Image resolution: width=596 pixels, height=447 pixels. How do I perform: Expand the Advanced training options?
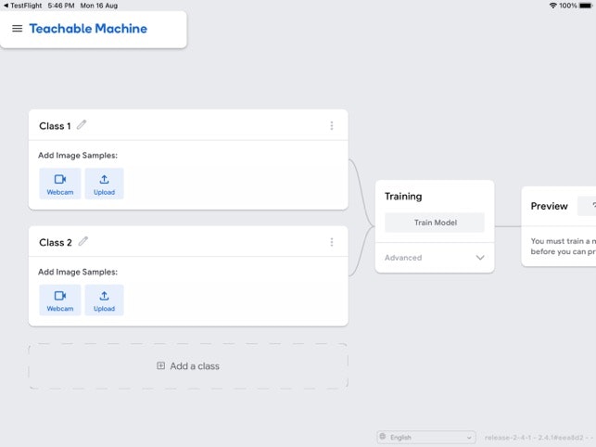[x=435, y=258]
